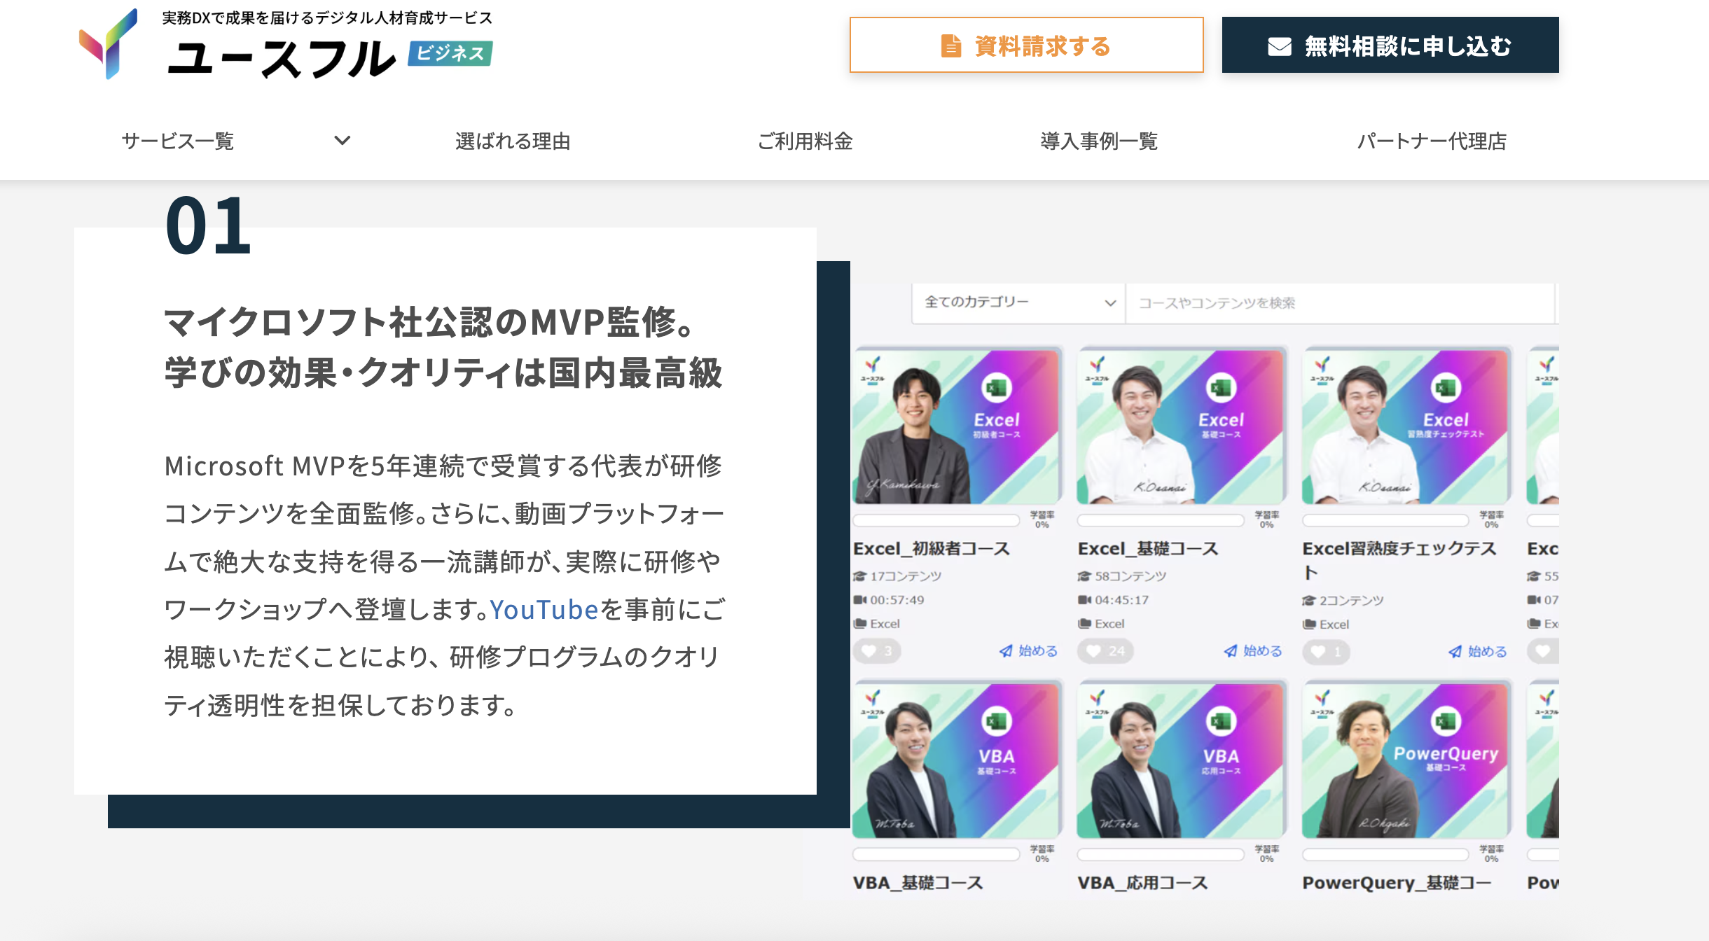
Task: Open 導入事例一覧 menu item
Action: 1098,141
